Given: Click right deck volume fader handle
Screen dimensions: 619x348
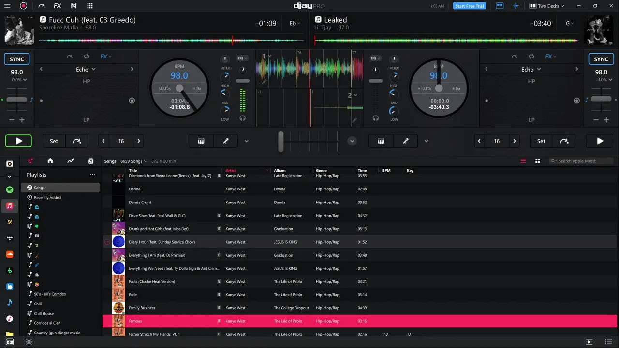Looking at the screenshot, I should (376, 81).
